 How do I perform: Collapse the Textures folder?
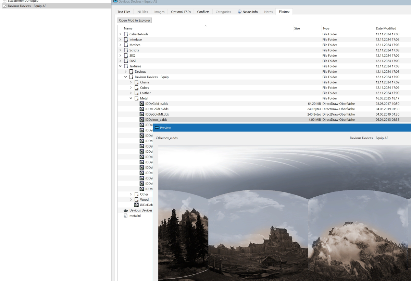pos(120,66)
